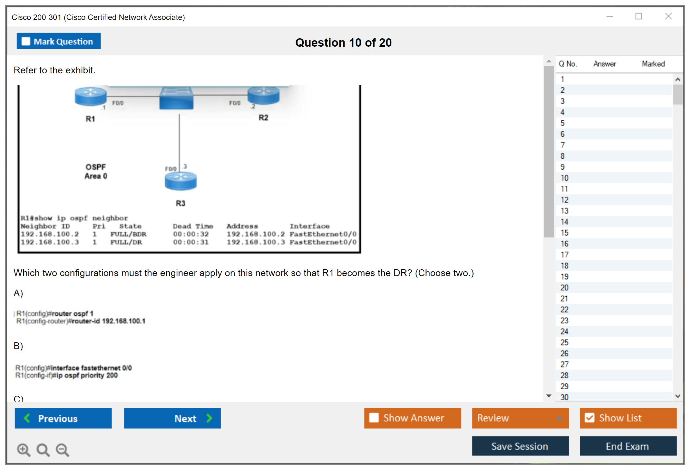Select question 22 in the list

[564, 310]
